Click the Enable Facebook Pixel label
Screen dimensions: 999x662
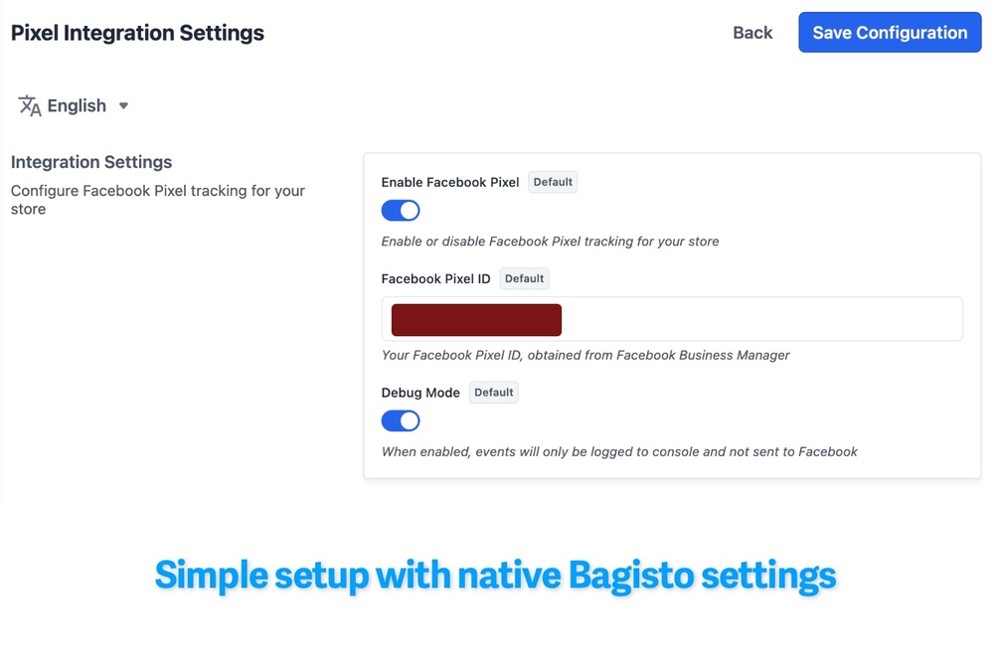point(450,183)
